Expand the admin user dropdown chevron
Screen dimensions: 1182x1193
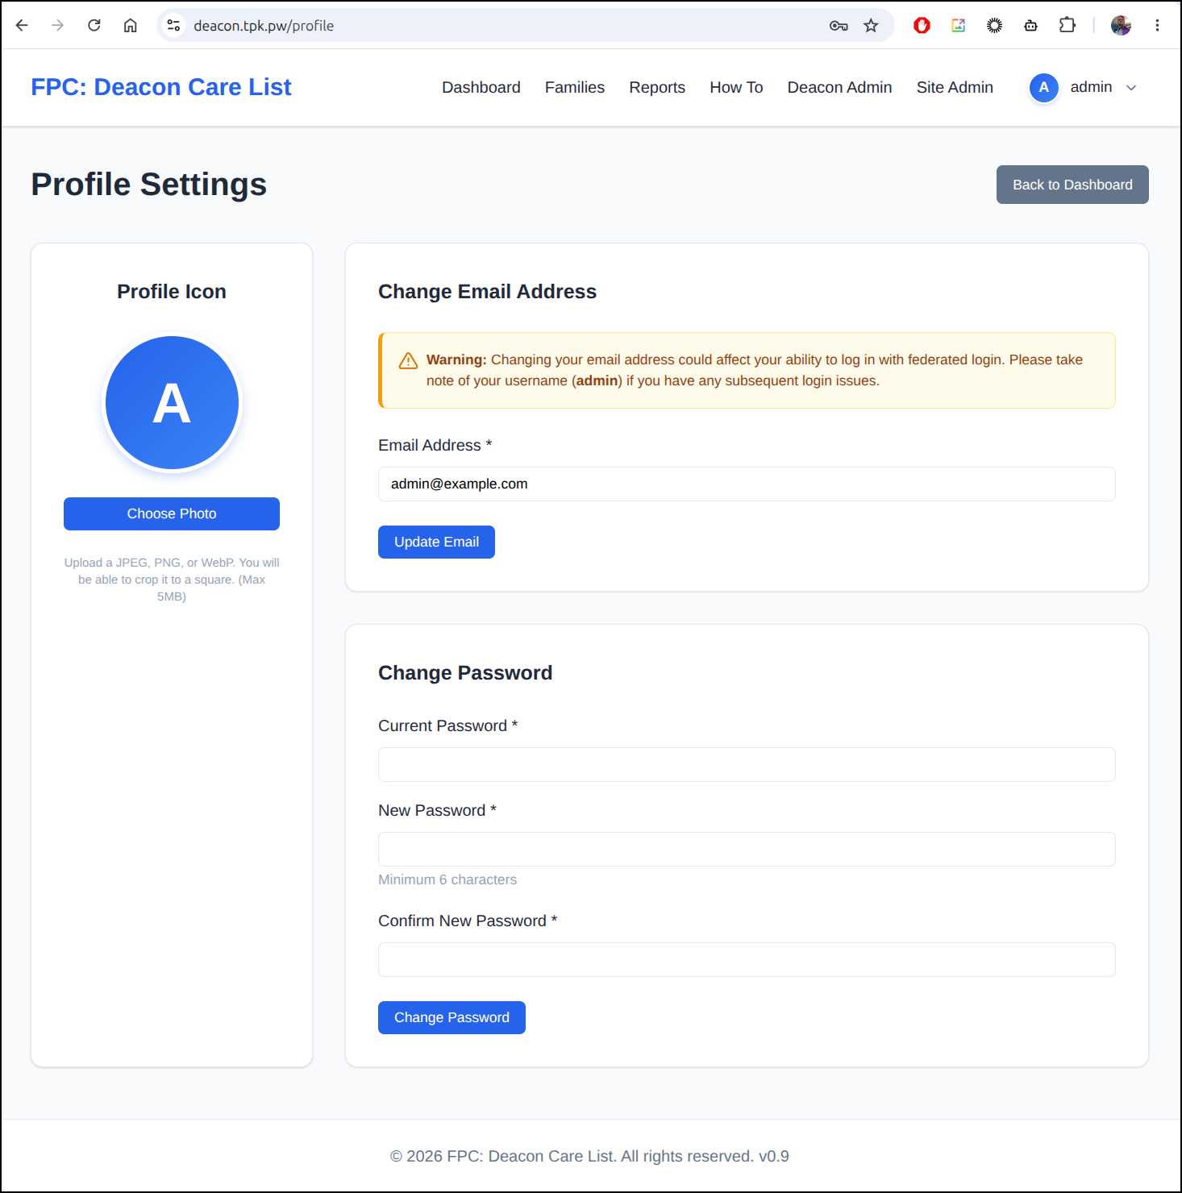pos(1131,88)
